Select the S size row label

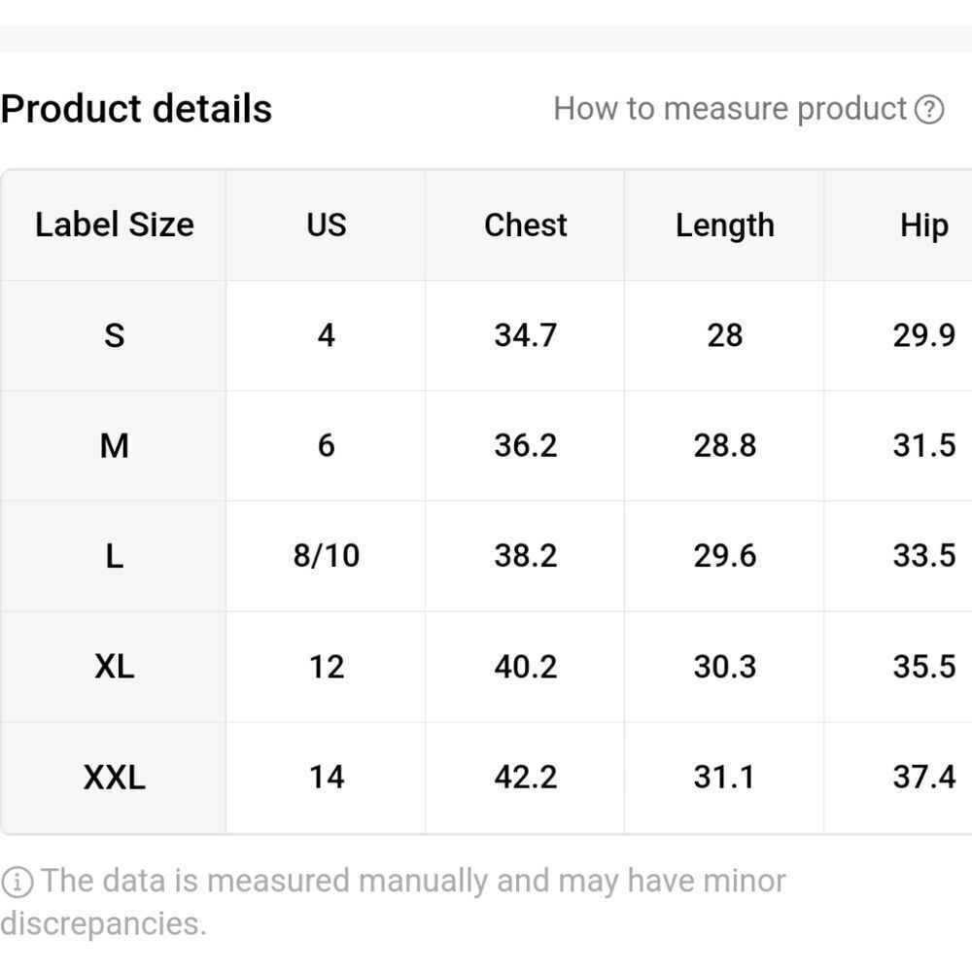(x=115, y=335)
